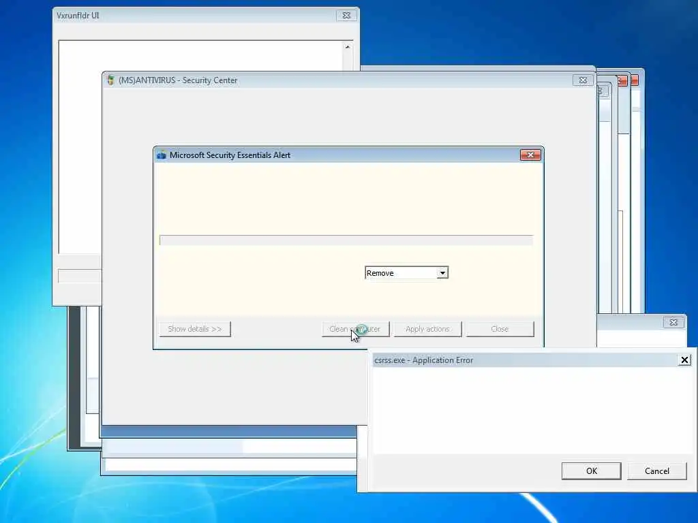The height and width of the screenshot is (523, 698).
Task: Click the Apply actions button
Action: click(x=427, y=329)
